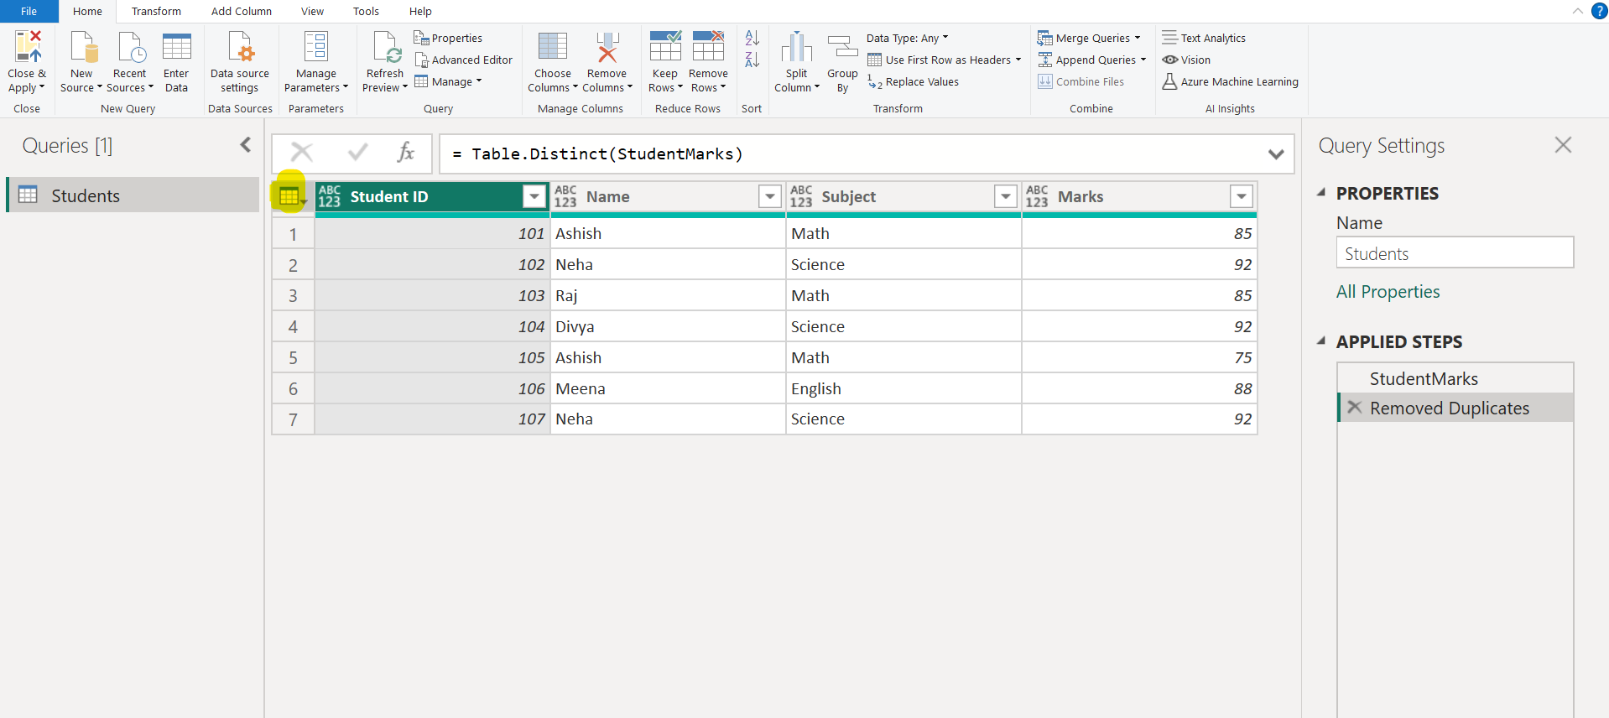Open the Add Column tab

[241, 12]
